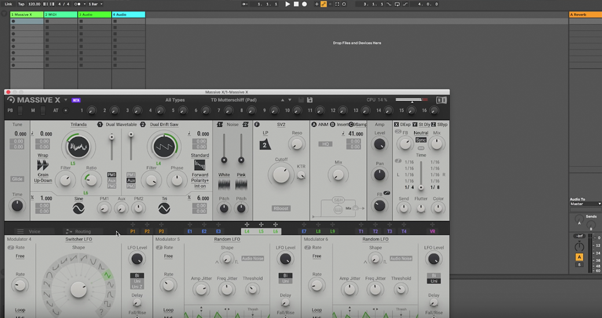Click the Amp FB bypass icon
The width and height of the screenshot is (602, 318).
(x=387, y=193)
